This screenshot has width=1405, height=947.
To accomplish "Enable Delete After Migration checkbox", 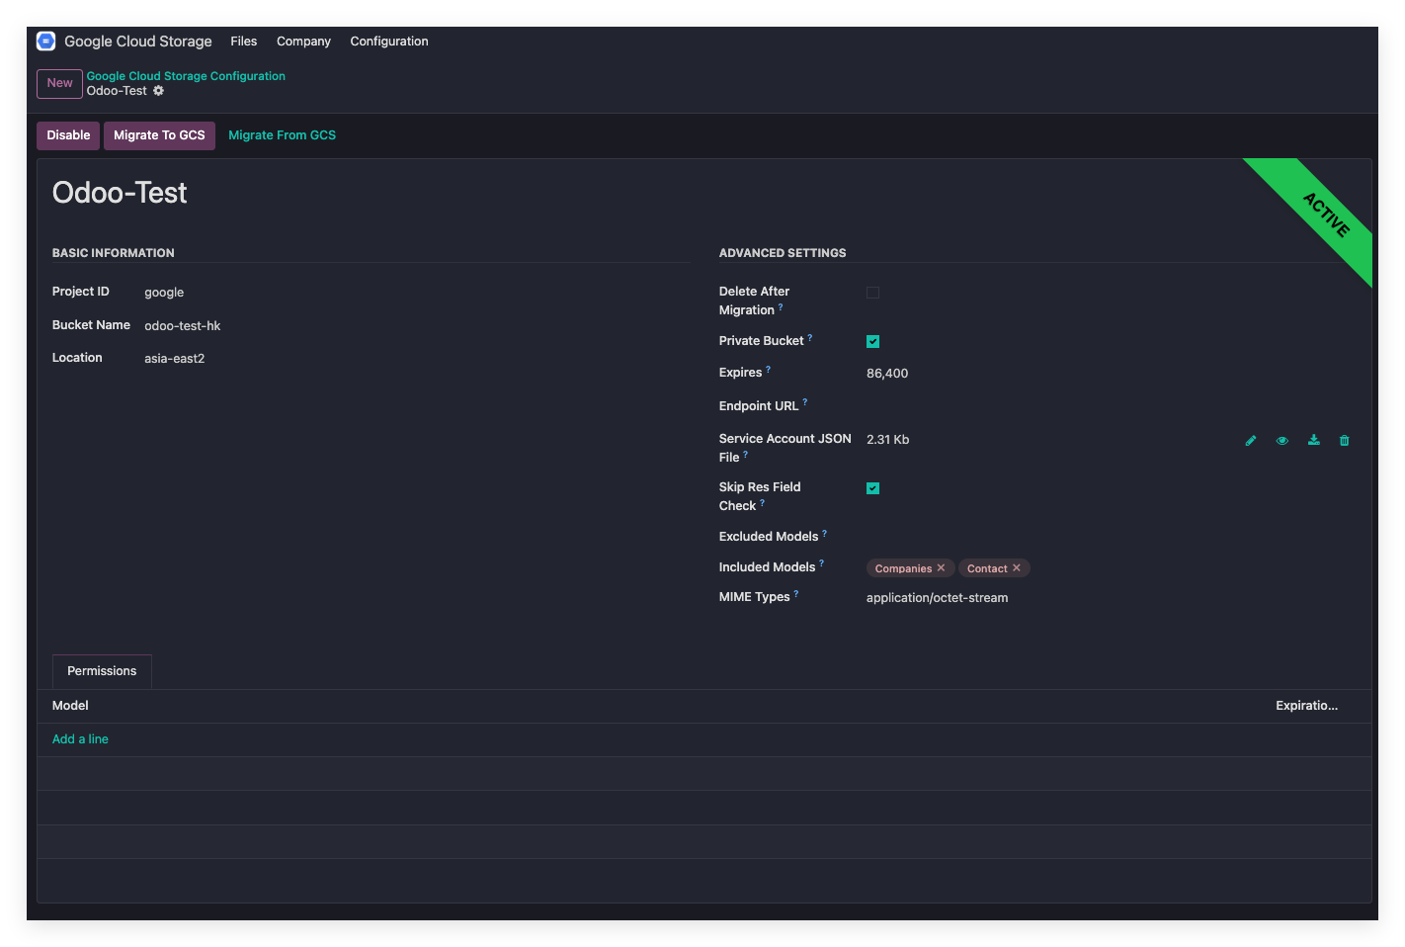I will coord(872,293).
